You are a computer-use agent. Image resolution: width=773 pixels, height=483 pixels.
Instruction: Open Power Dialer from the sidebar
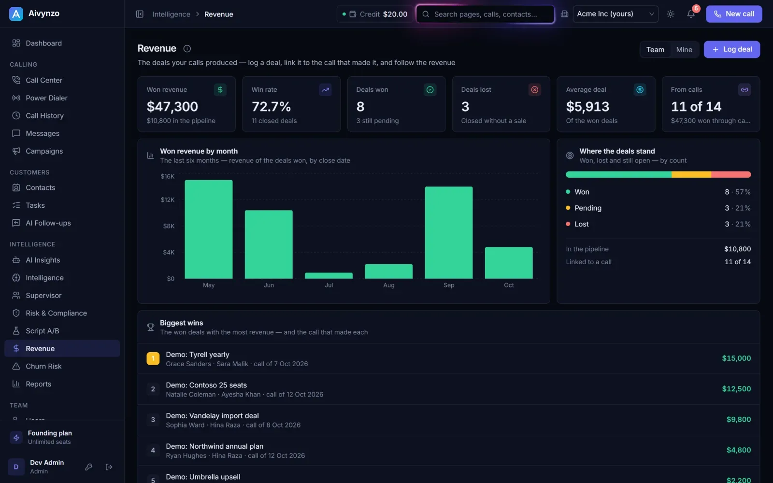[62, 98]
